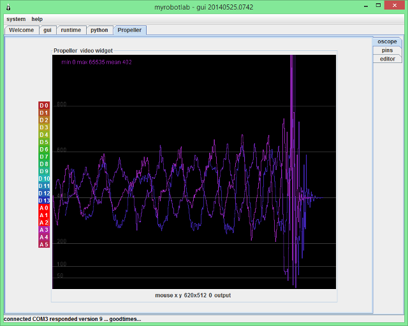The height and width of the screenshot is (326, 408).
Task: Toggle the D 1 pin trace button
Action: [44, 113]
